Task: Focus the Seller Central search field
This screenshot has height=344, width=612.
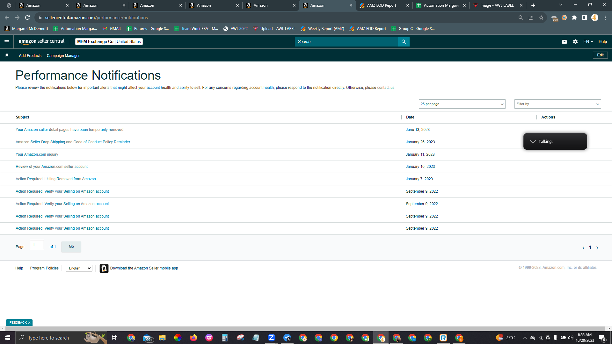Action: [346, 42]
